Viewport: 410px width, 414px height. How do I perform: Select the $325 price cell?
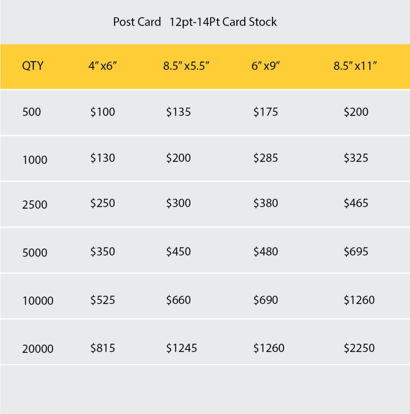coord(356,158)
